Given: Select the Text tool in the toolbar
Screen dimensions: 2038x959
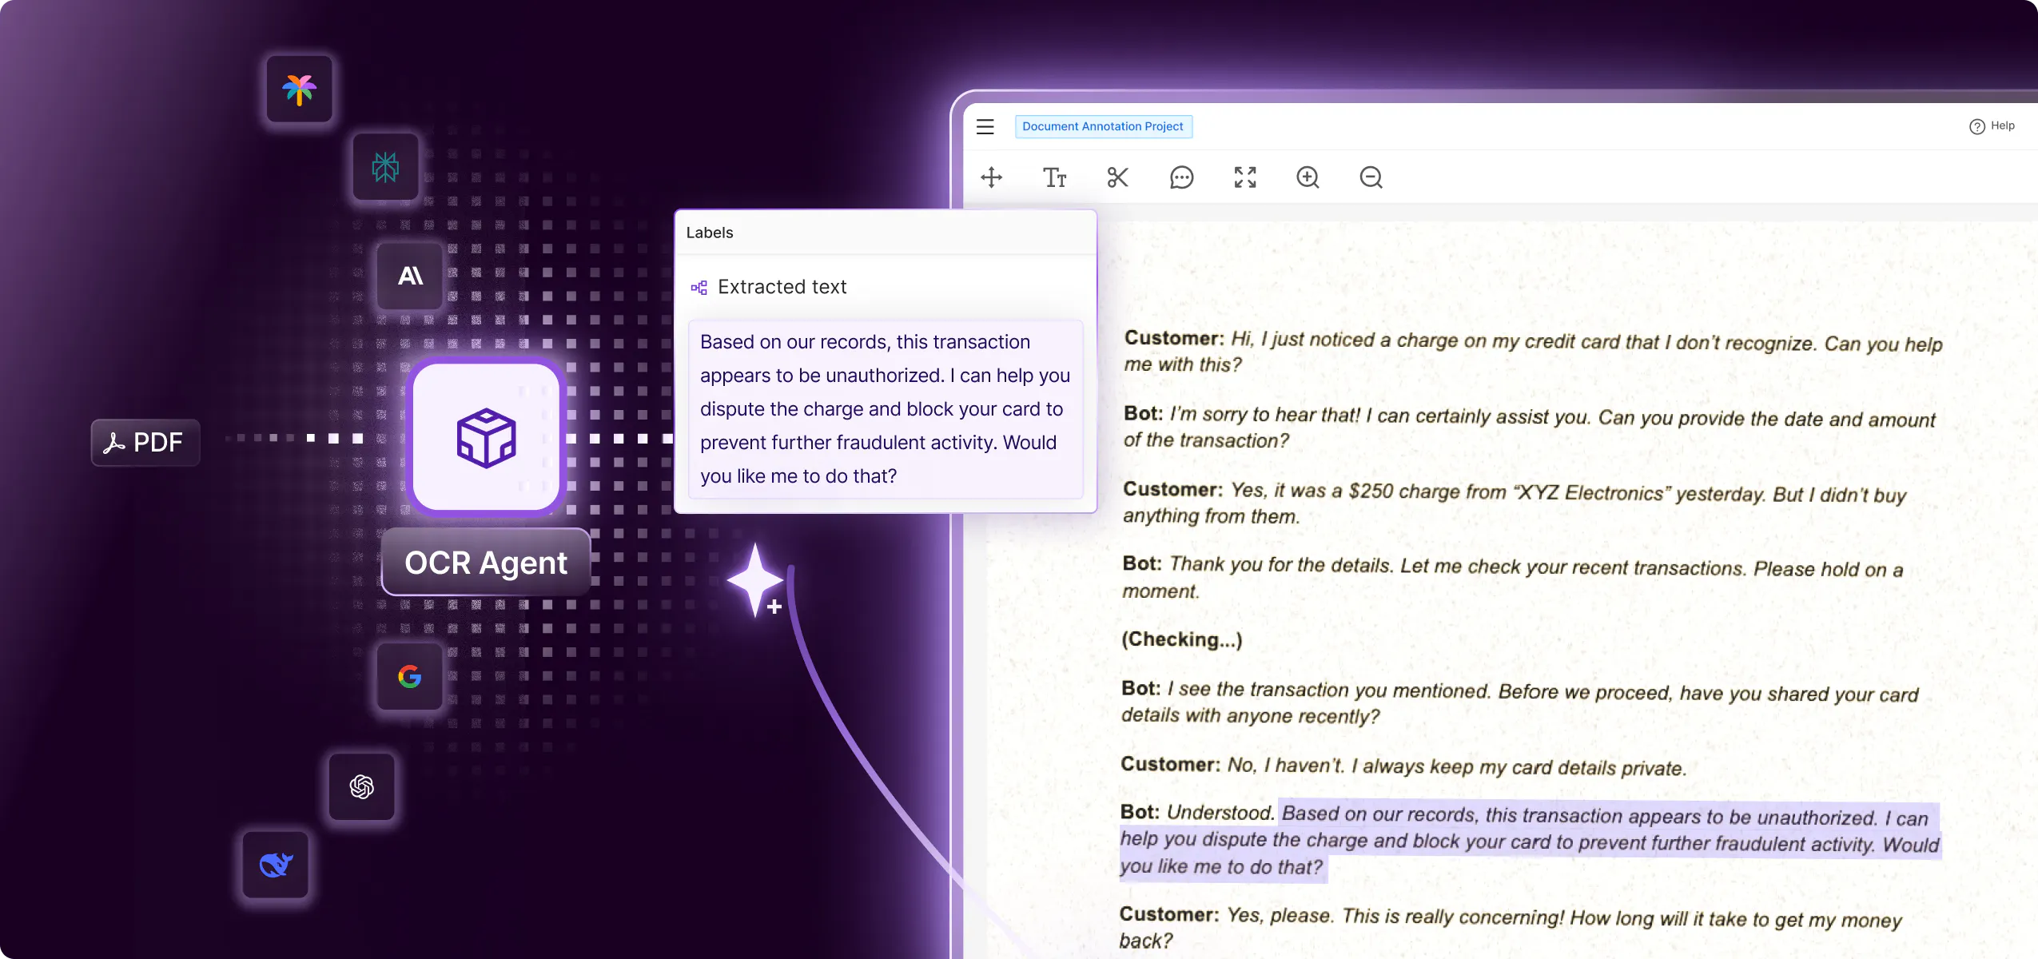Looking at the screenshot, I should (1053, 177).
